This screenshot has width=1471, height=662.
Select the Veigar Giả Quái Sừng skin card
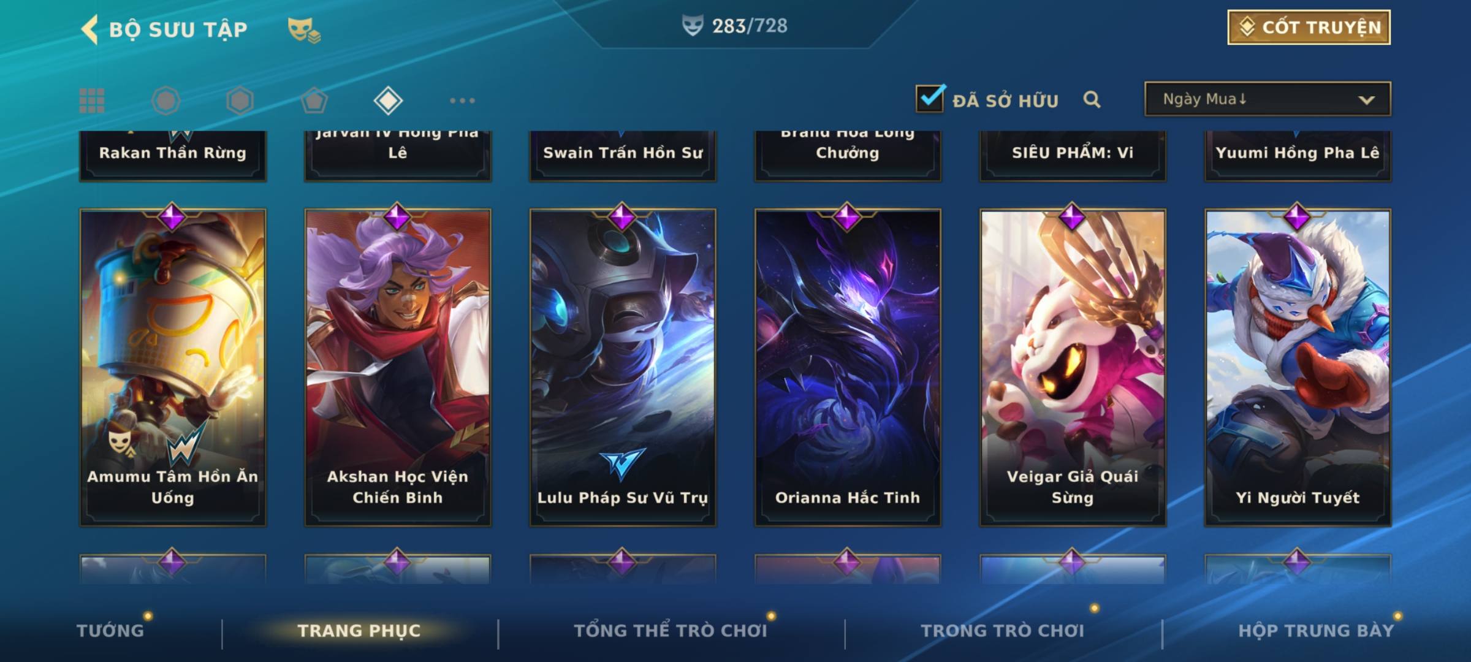(1073, 367)
